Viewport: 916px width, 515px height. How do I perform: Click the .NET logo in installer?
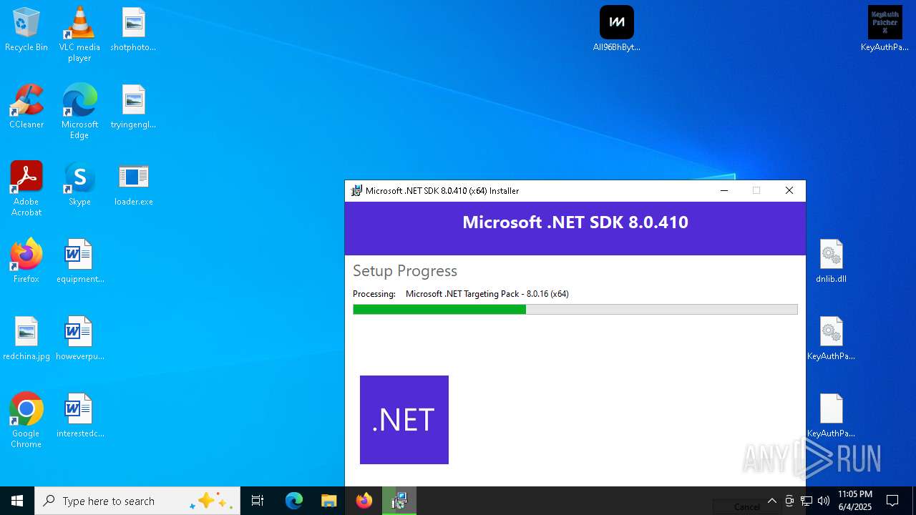(x=404, y=420)
